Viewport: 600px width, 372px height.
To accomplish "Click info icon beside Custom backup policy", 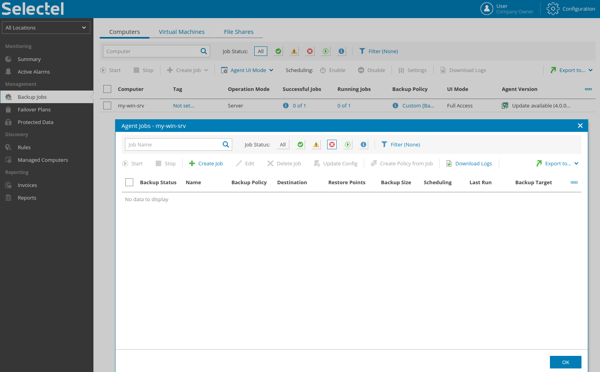I will point(395,105).
